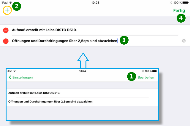Viewport: 190px width, 126px height.
Task: Click the Wi-Fi icon next to iPad label
Action: pyautogui.click(x=11, y=2)
